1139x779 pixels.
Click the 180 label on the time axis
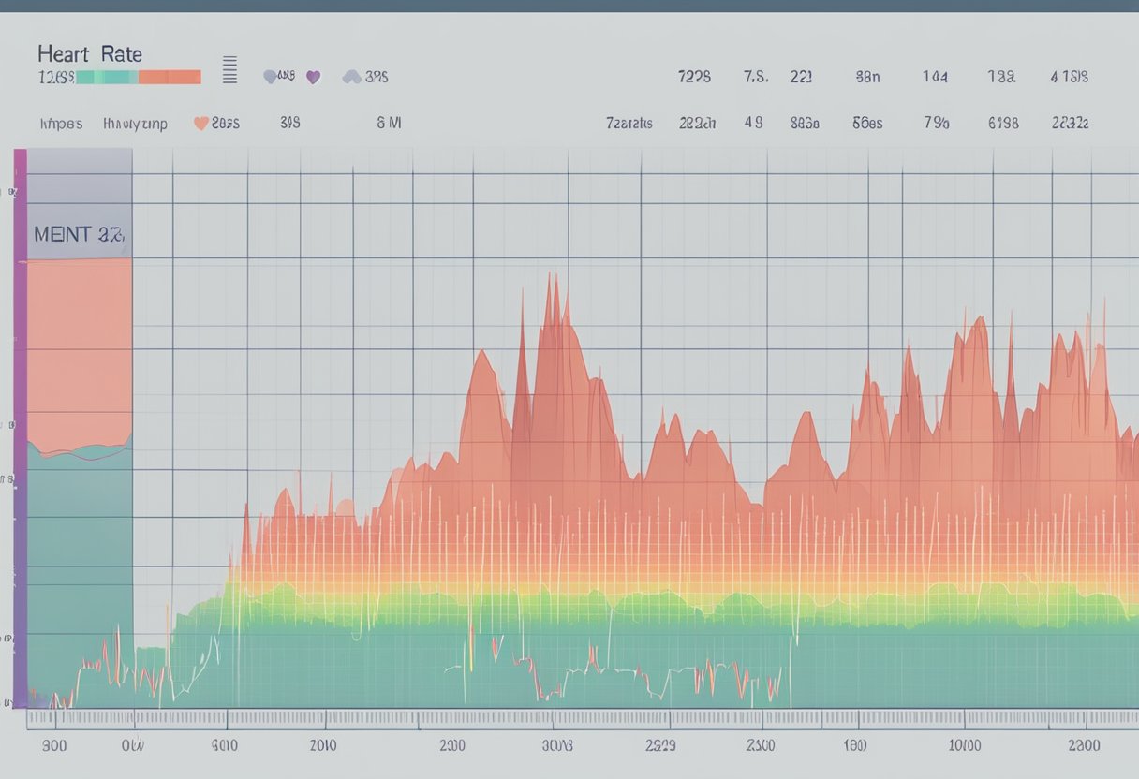pos(854,746)
